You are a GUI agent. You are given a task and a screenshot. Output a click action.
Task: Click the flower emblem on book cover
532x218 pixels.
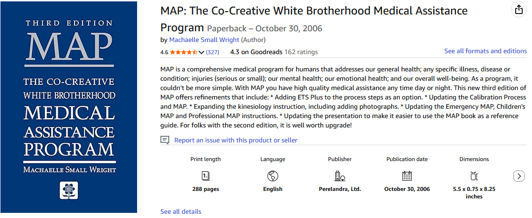pyautogui.click(x=69, y=190)
